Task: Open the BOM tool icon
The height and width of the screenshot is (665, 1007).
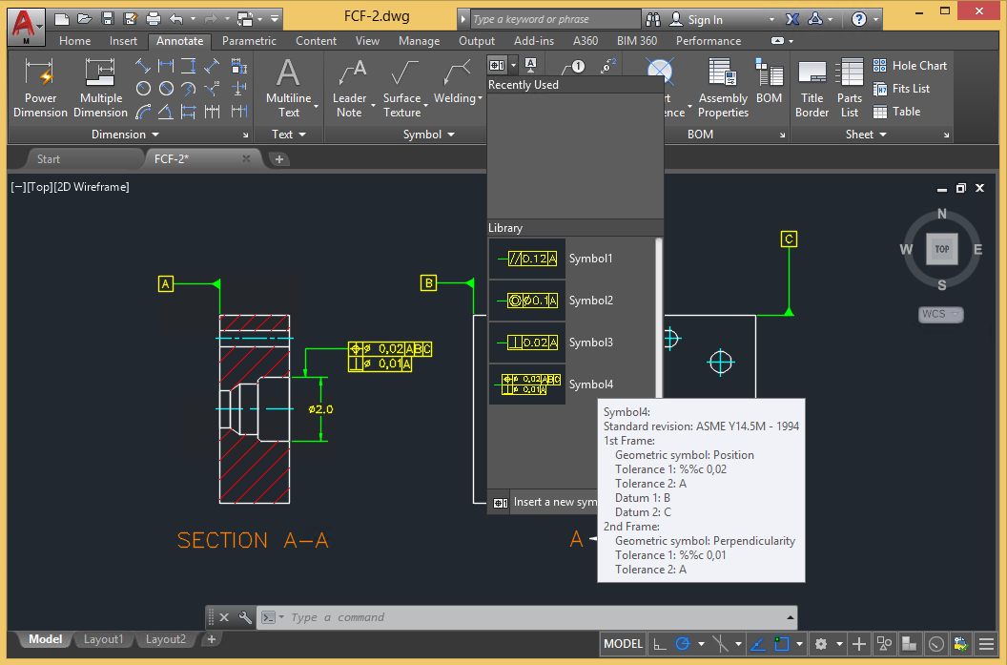Action: (x=769, y=82)
